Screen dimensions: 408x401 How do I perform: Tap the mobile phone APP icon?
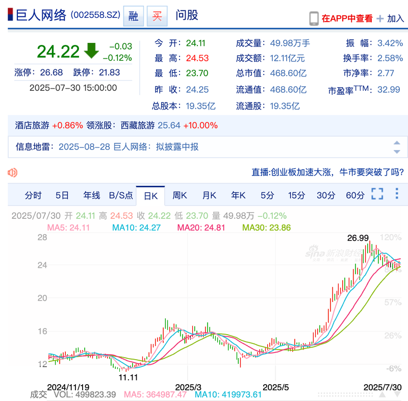[x=314, y=18]
